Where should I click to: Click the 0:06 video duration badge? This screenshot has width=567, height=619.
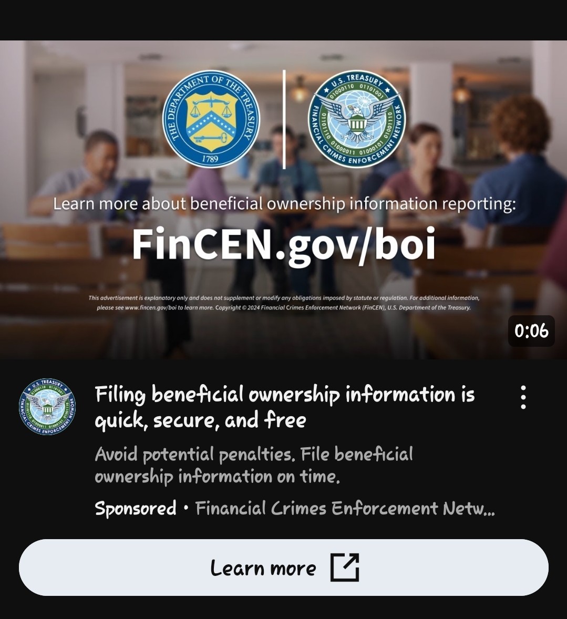click(531, 331)
